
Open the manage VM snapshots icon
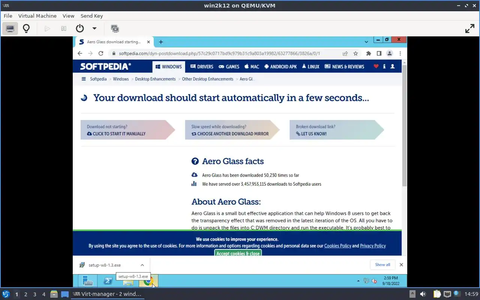(115, 28)
